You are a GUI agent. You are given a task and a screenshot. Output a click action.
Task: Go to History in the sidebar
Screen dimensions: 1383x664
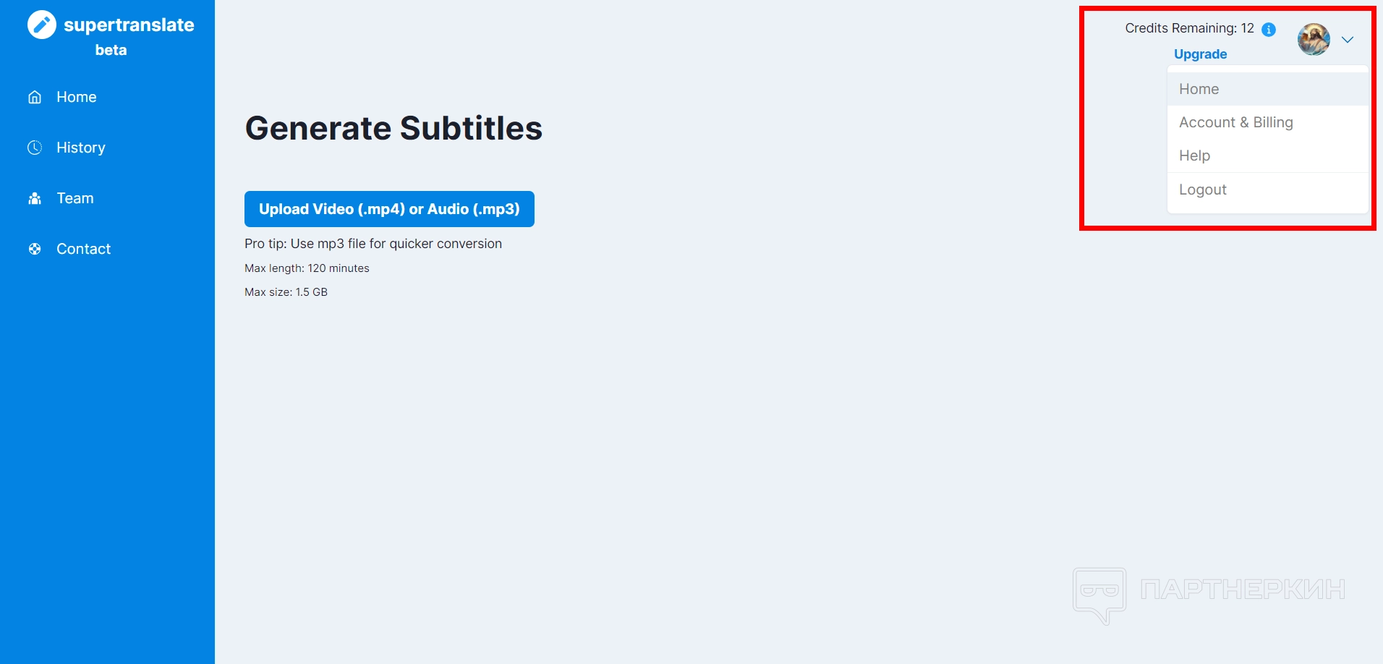80,148
